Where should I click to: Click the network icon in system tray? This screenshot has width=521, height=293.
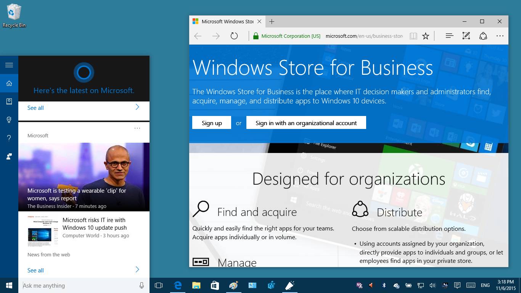[421, 285]
